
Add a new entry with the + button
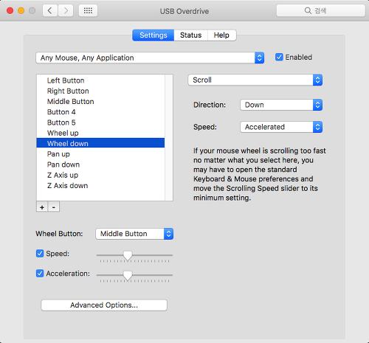pyautogui.click(x=42, y=207)
